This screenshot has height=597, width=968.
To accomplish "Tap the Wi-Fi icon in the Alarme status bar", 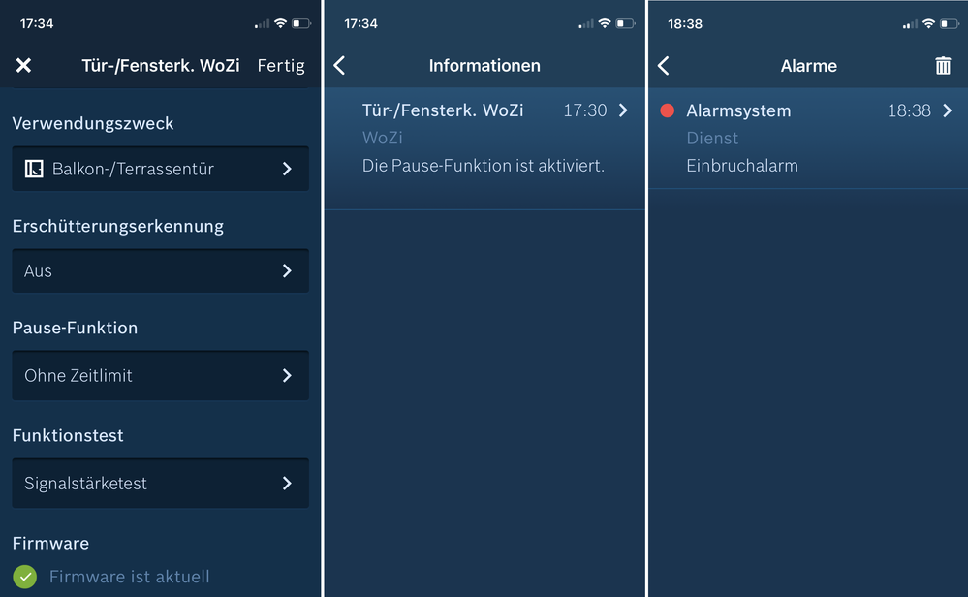I will [x=928, y=23].
